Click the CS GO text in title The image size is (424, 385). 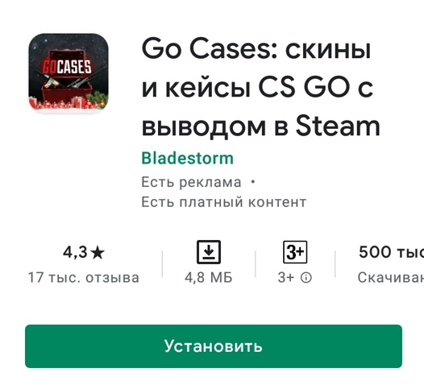click(303, 88)
